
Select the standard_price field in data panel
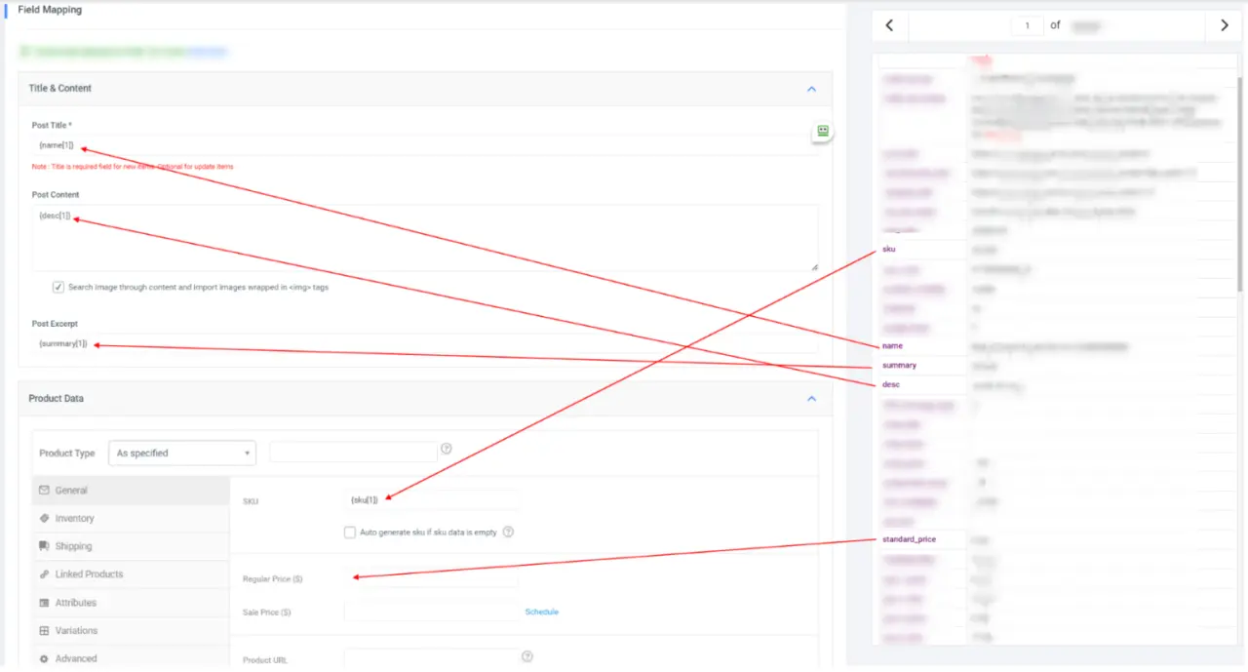909,539
